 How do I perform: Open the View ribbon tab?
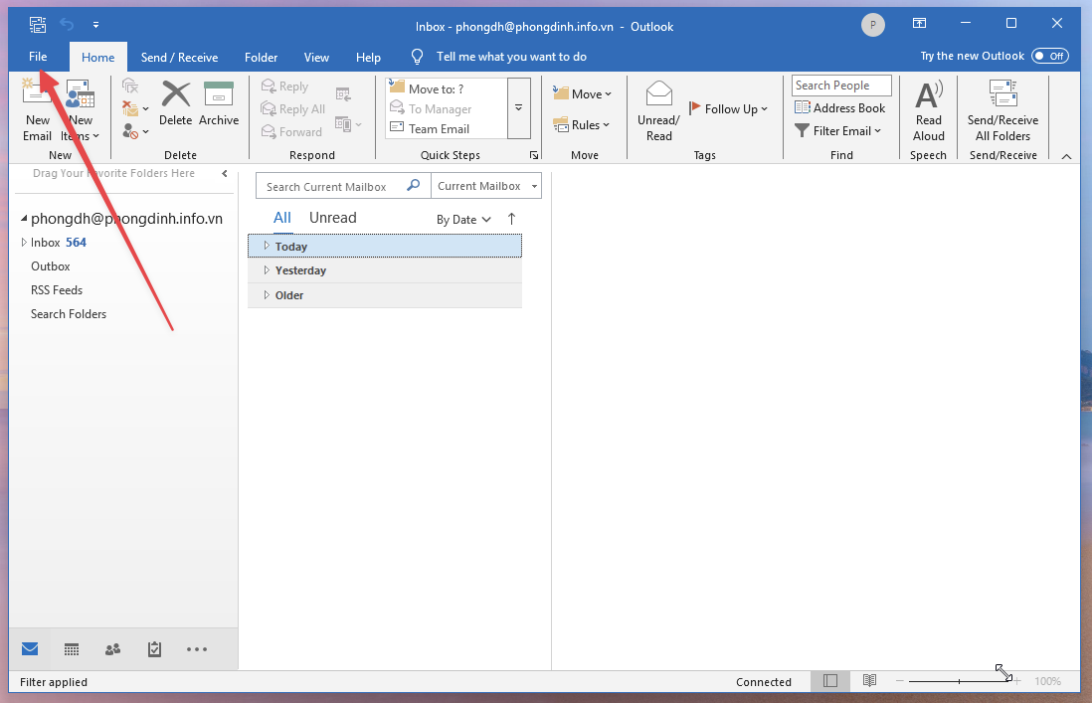(316, 58)
